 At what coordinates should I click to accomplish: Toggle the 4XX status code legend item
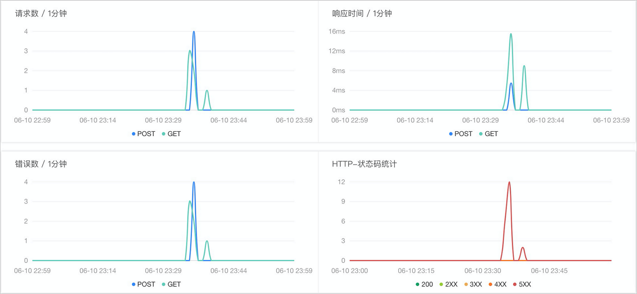pyautogui.click(x=498, y=284)
